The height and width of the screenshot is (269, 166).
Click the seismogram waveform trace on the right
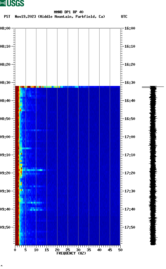click(x=153, y=165)
